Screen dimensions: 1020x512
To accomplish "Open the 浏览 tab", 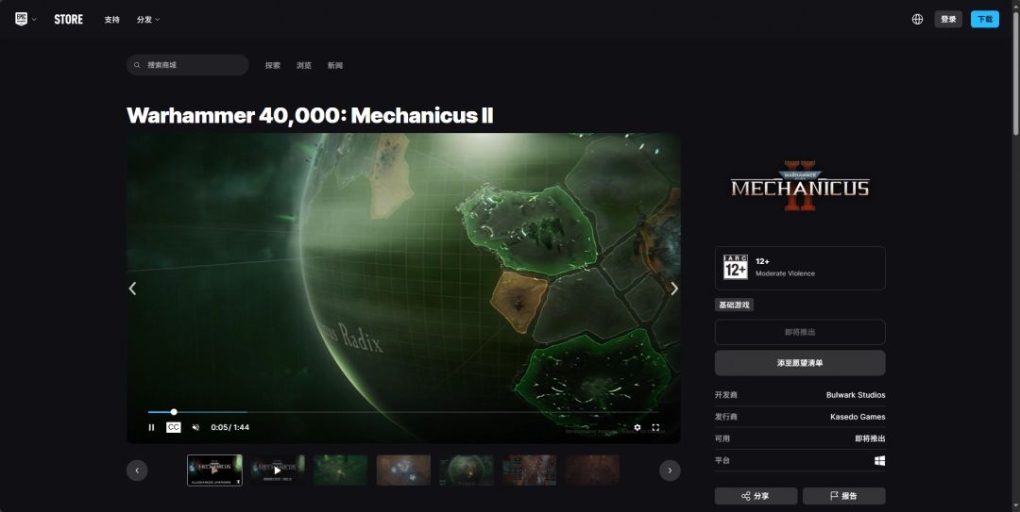I will click(x=304, y=65).
